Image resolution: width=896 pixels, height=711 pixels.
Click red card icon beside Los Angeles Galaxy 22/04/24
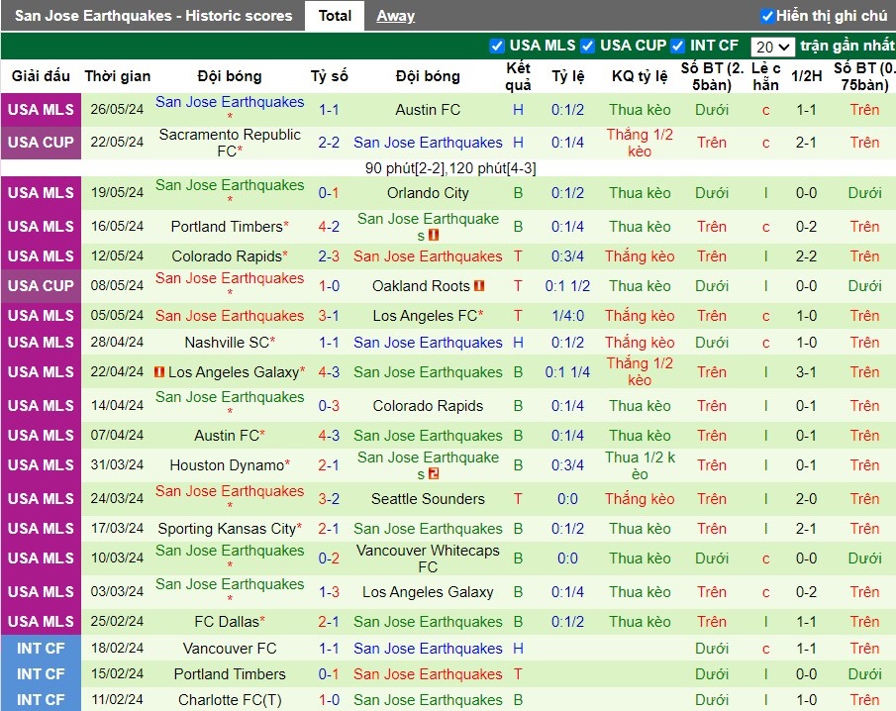click(x=159, y=371)
